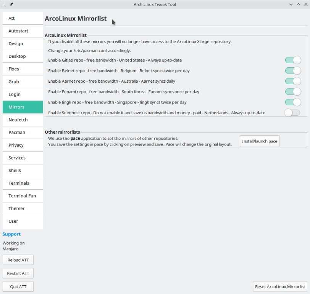Switch to the Autostart tab
This screenshot has height=294, width=310.
23,31
